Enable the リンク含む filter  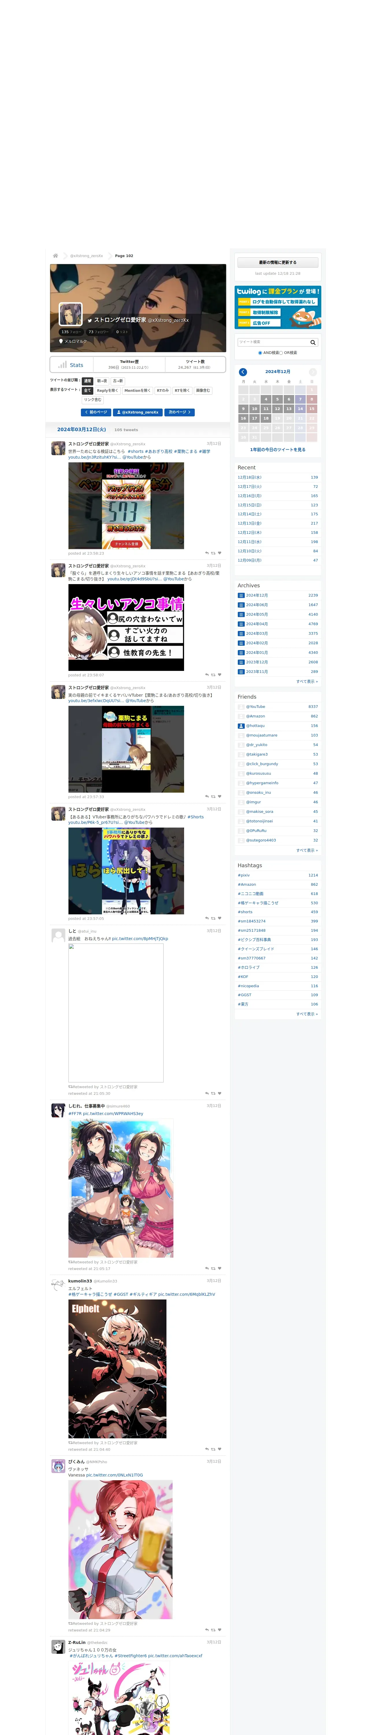(93, 400)
